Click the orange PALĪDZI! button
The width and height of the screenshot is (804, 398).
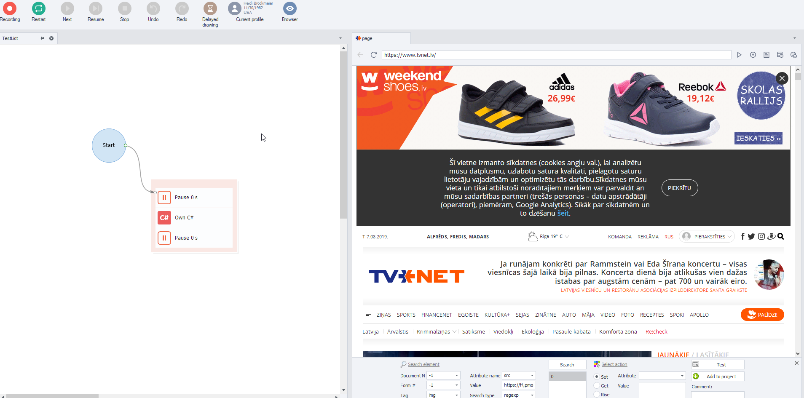point(762,315)
